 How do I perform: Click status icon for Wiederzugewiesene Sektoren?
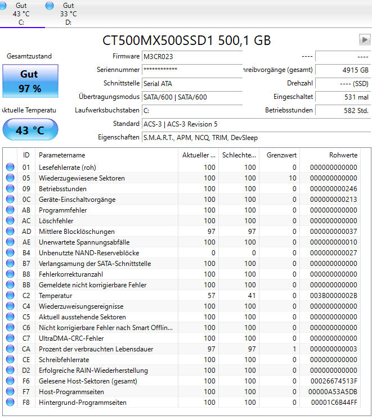[x=10, y=178]
